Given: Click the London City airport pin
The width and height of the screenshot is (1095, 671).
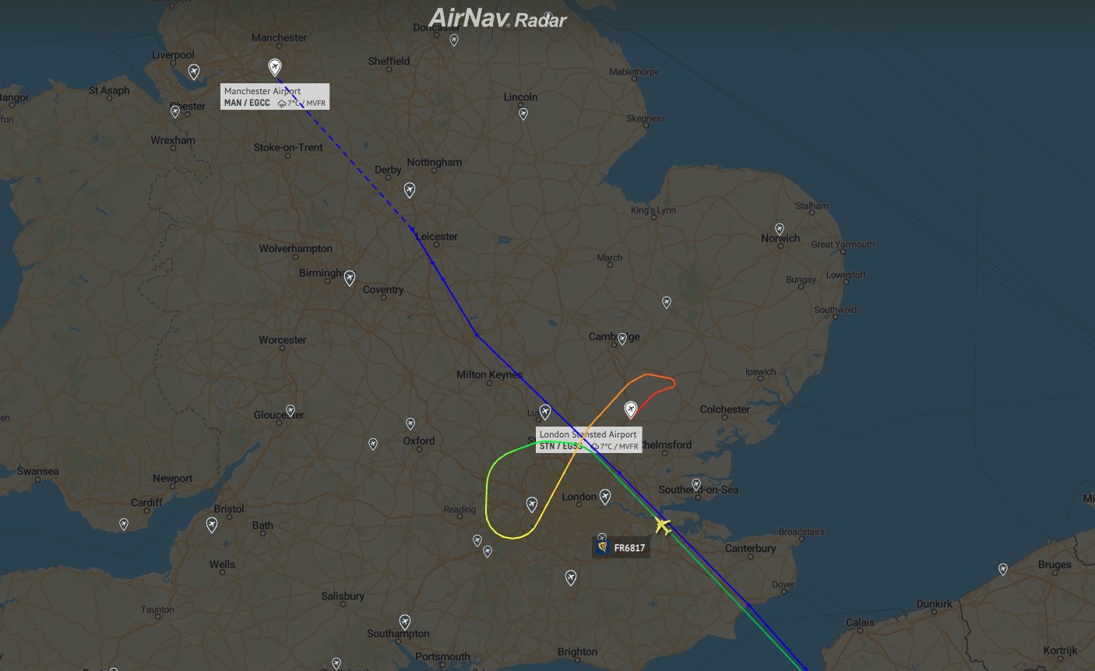Looking at the screenshot, I should coord(605,497).
